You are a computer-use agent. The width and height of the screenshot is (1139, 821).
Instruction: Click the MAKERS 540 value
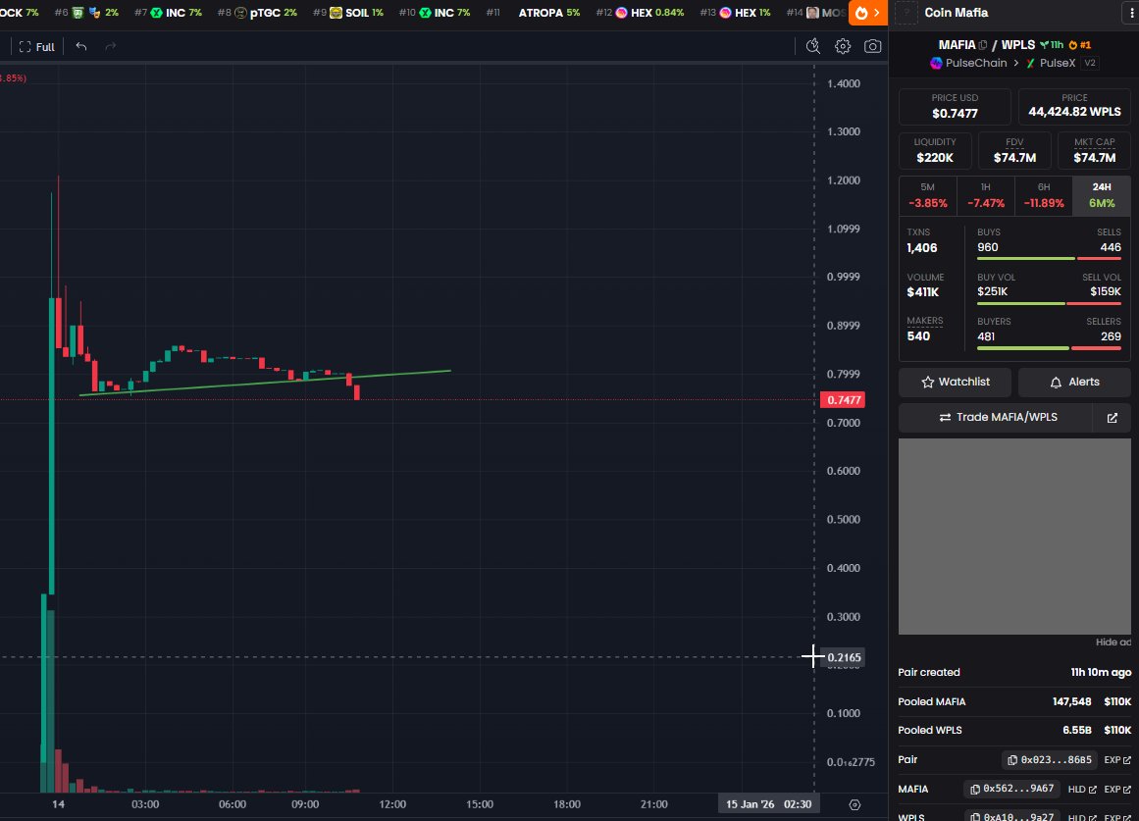(x=918, y=335)
